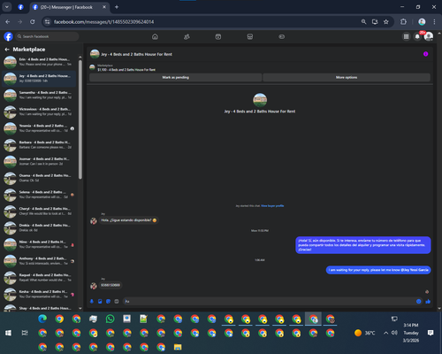The image size is (442, 354).
Task: Open Chrome's three-dot menu
Action: click(x=434, y=22)
